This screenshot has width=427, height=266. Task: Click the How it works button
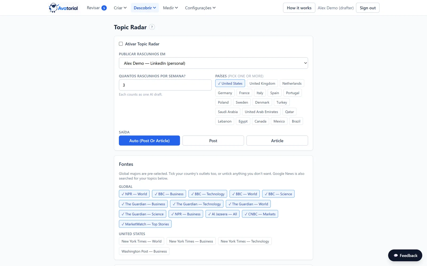click(x=299, y=8)
